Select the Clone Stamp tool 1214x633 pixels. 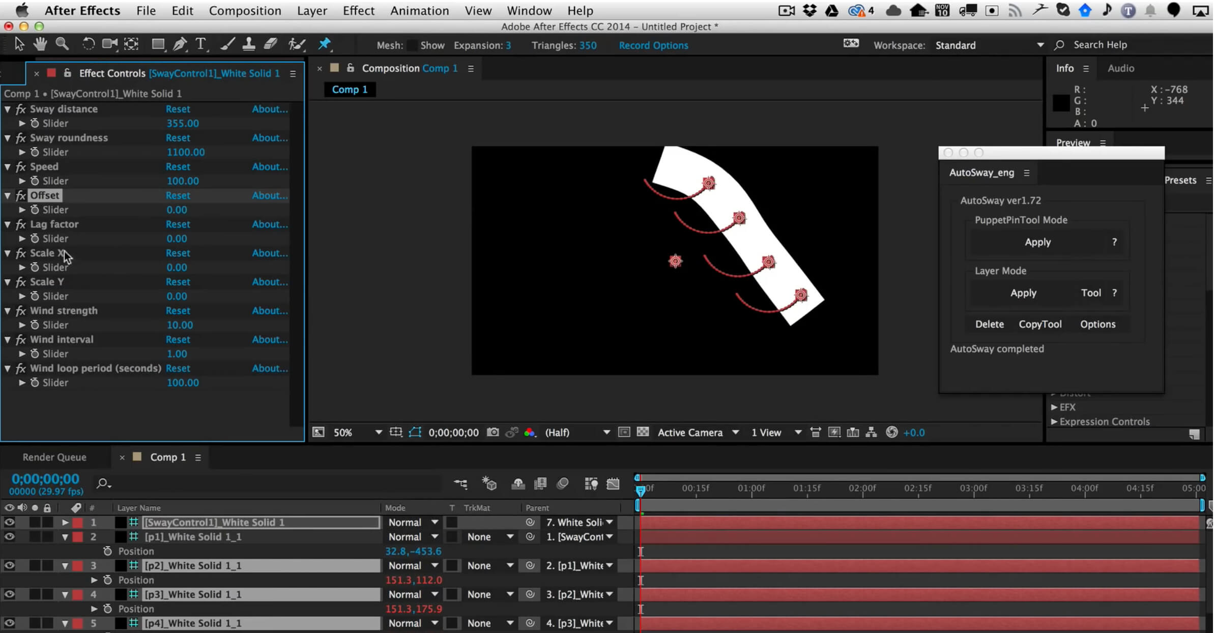pos(249,45)
